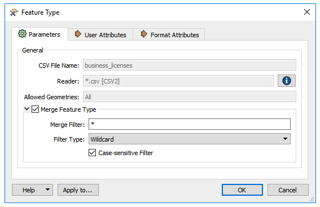Open the Help button dropdown arrow
The height and width of the screenshot is (207, 320).
click(47, 190)
